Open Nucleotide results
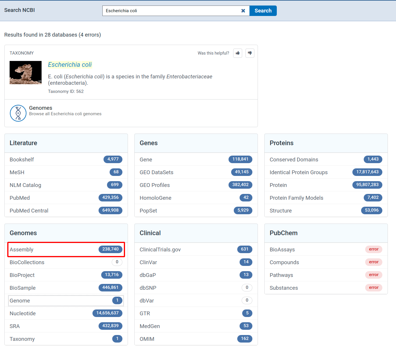The width and height of the screenshot is (396, 353). pyautogui.click(x=66, y=313)
